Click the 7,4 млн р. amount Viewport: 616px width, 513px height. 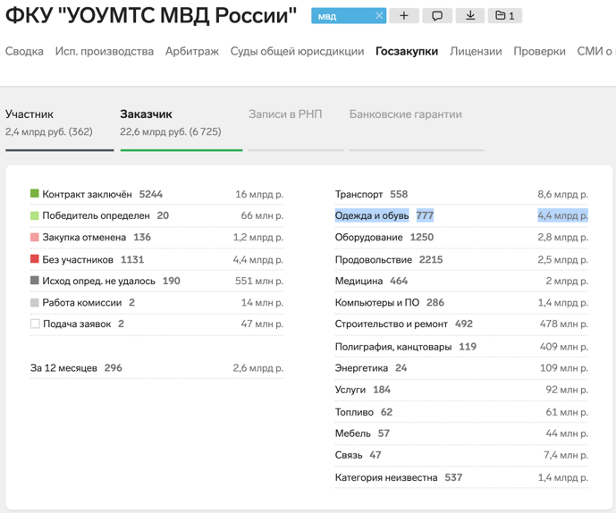(566, 455)
